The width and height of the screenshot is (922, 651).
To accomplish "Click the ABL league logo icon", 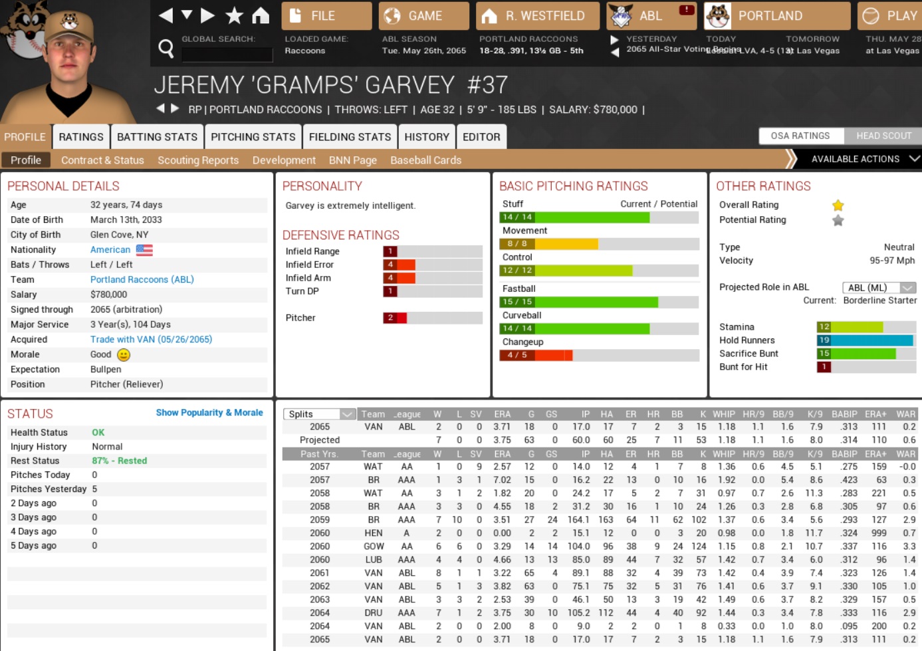I will 622,16.
